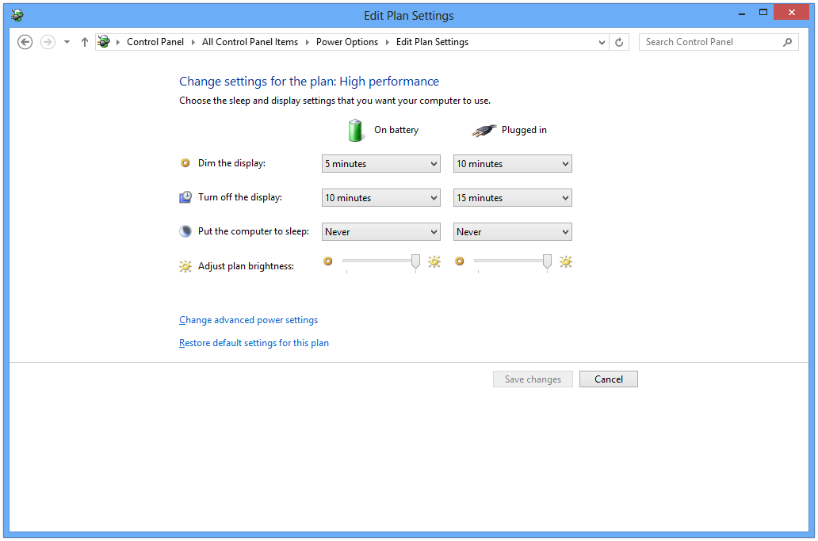Cancel the plan settings changes
The image size is (818, 541).
608,379
